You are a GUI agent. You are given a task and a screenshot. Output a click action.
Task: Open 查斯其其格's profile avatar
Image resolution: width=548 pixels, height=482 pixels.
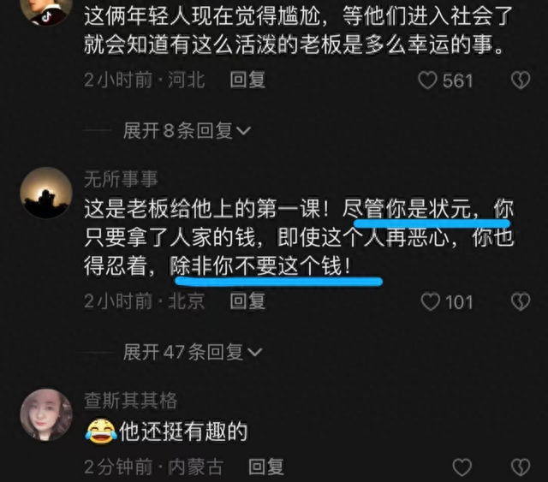(x=46, y=414)
